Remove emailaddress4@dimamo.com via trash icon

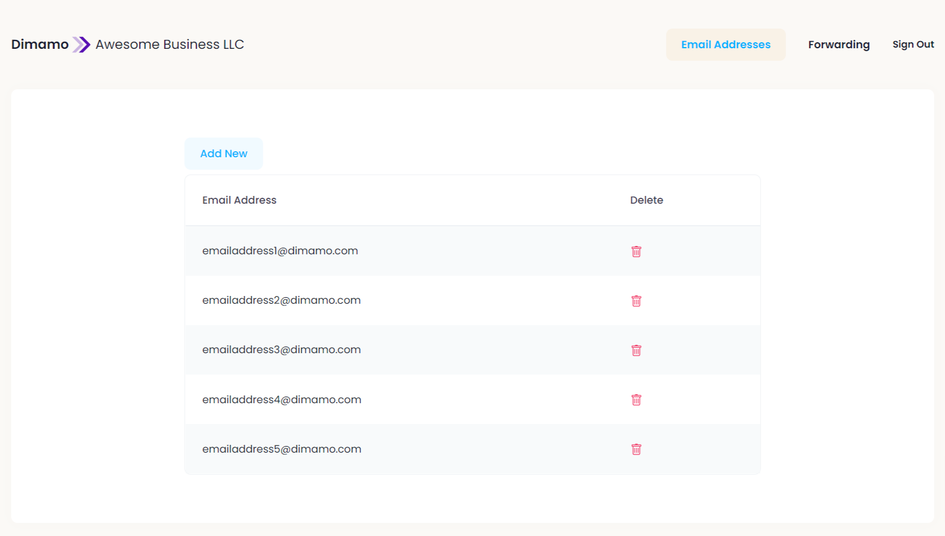(x=636, y=400)
